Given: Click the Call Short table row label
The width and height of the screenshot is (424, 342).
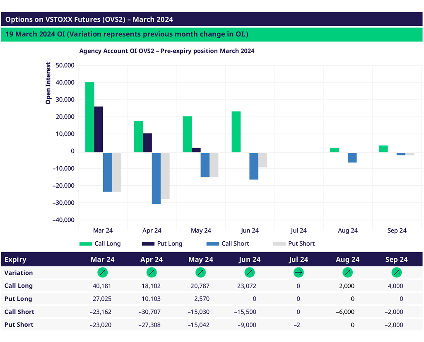Looking at the screenshot, I should pyautogui.click(x=19, y=312).
